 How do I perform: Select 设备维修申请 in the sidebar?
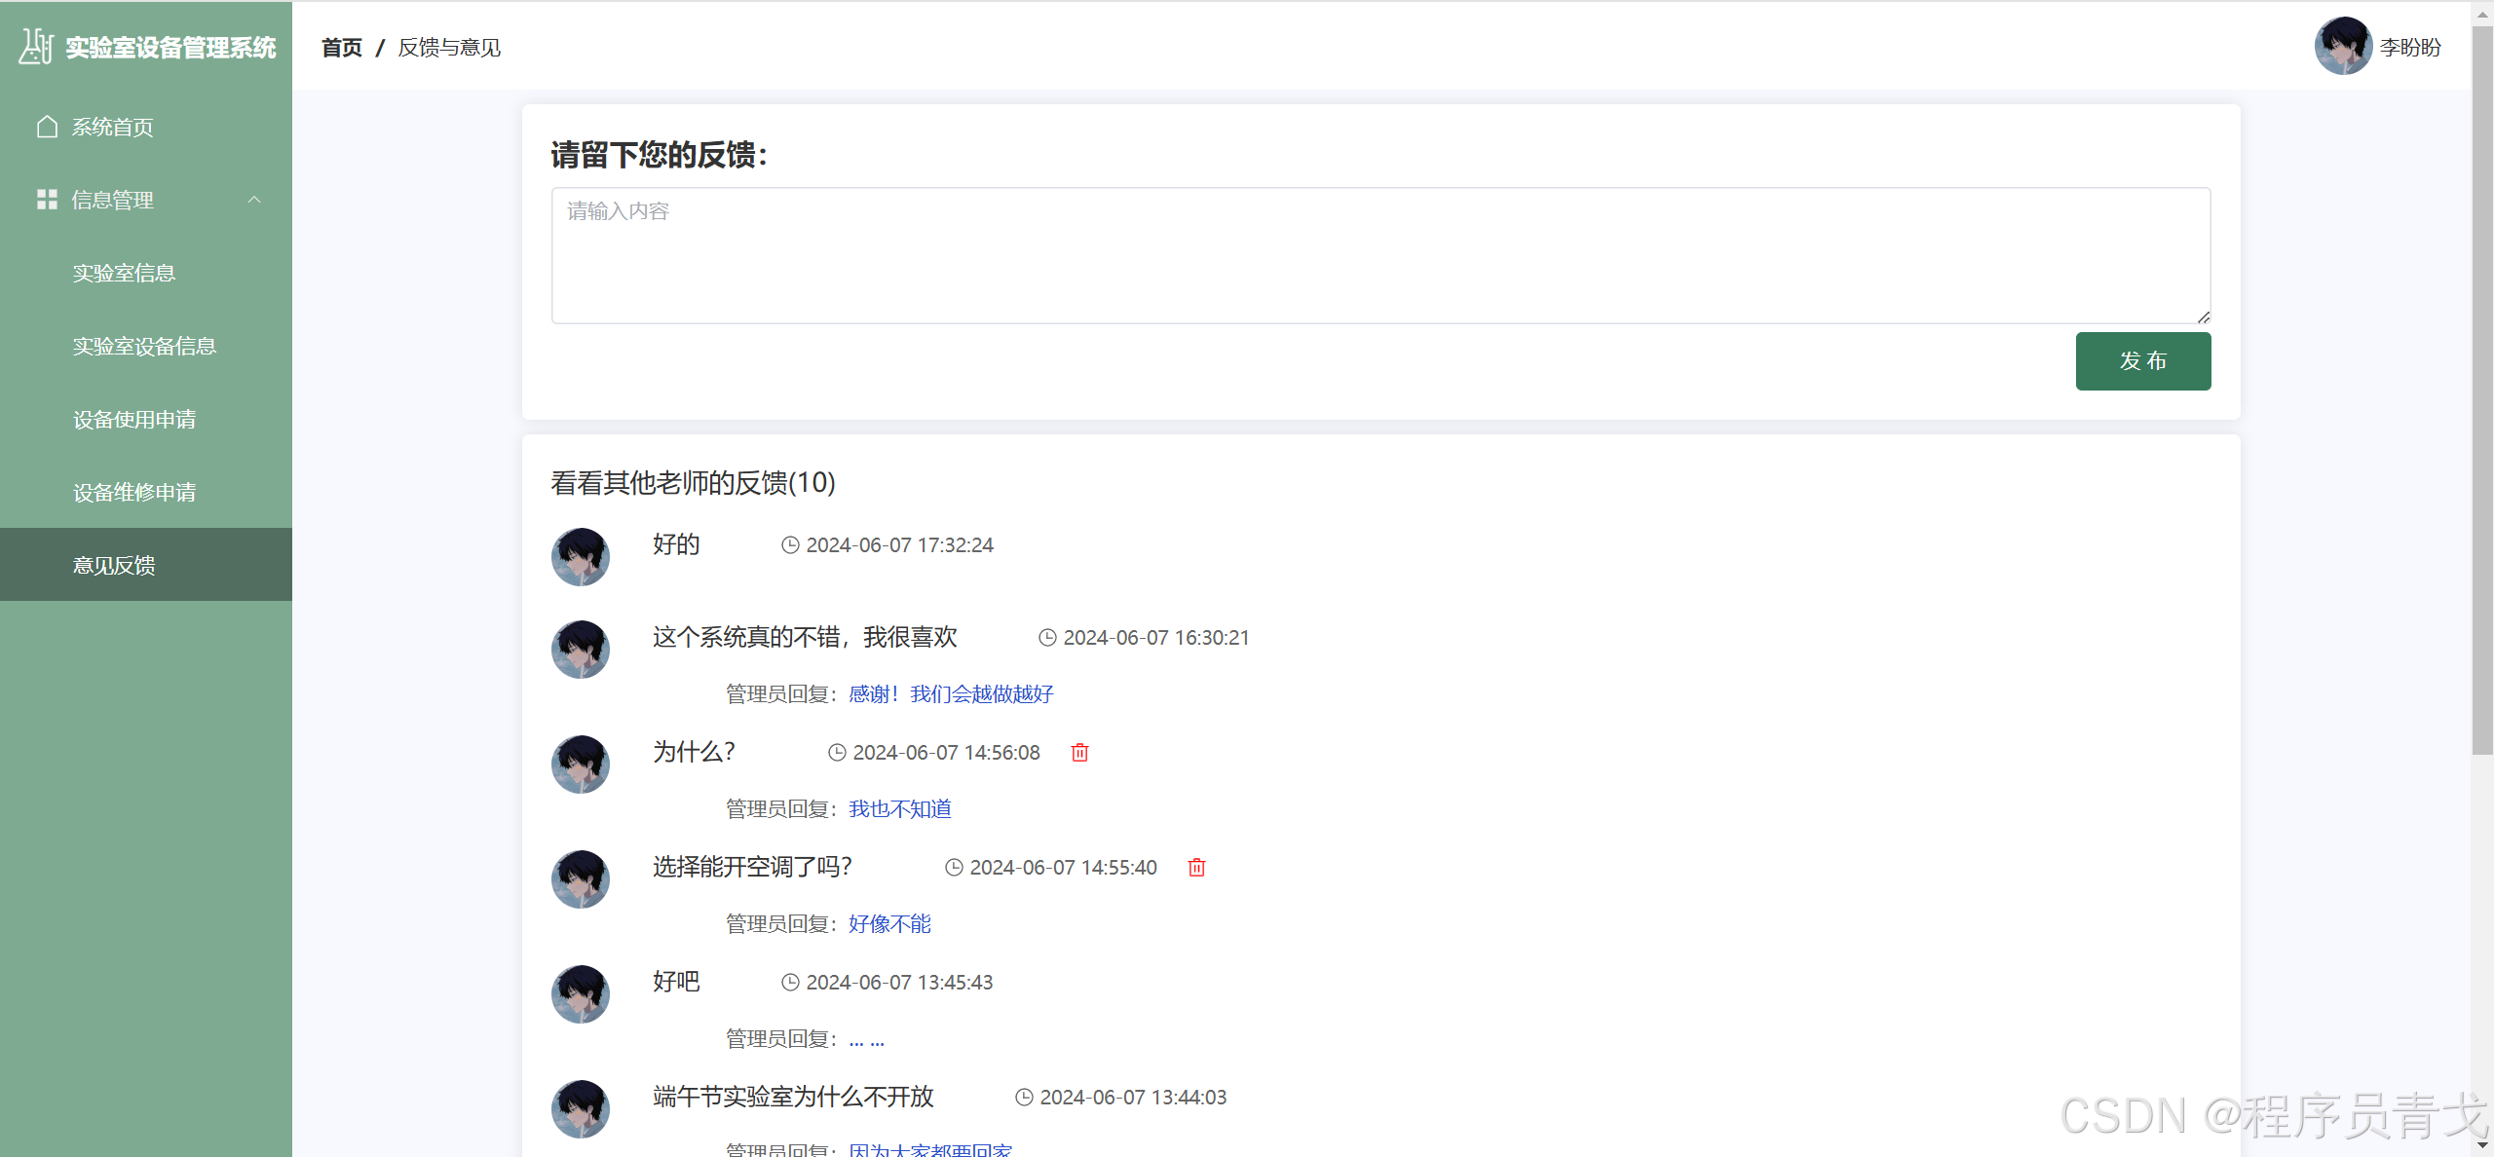134,492
